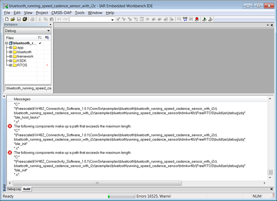Screen dimensions: 277x201
Task: Click the Save All toolbar icon
Action: tap(25, 19)
